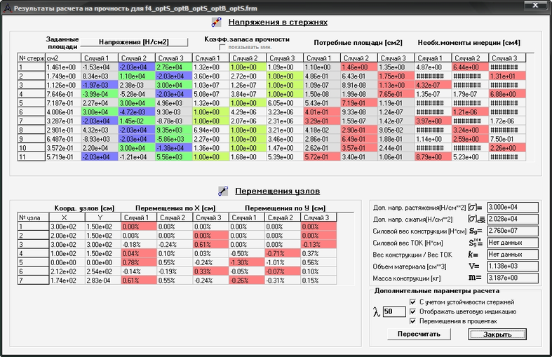Click the application icon in the title bar

click(8, 8)
